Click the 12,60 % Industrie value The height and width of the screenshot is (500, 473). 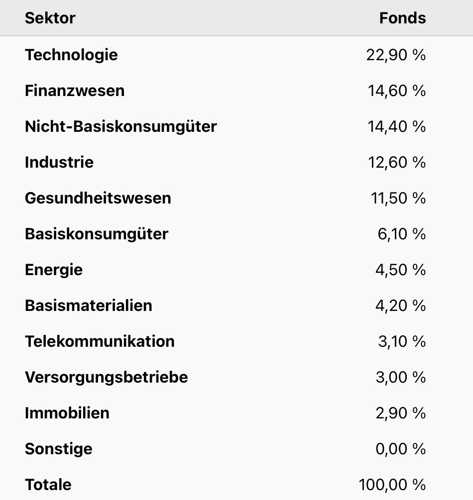click(397, 162)
